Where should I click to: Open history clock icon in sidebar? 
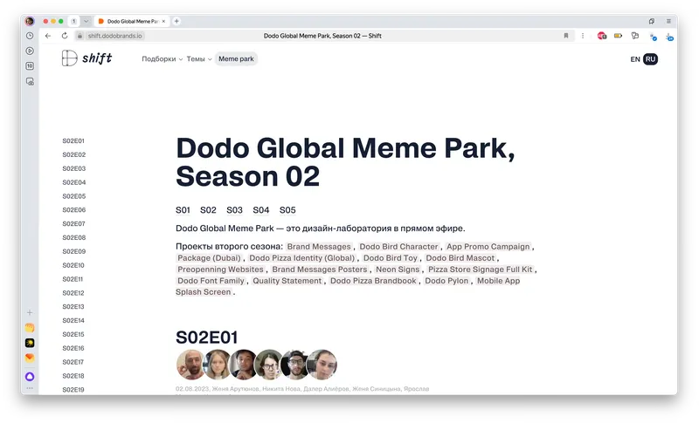[30, 36]
